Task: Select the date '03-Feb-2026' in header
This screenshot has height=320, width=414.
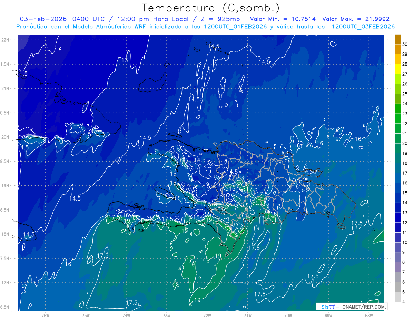Action: 43,19
